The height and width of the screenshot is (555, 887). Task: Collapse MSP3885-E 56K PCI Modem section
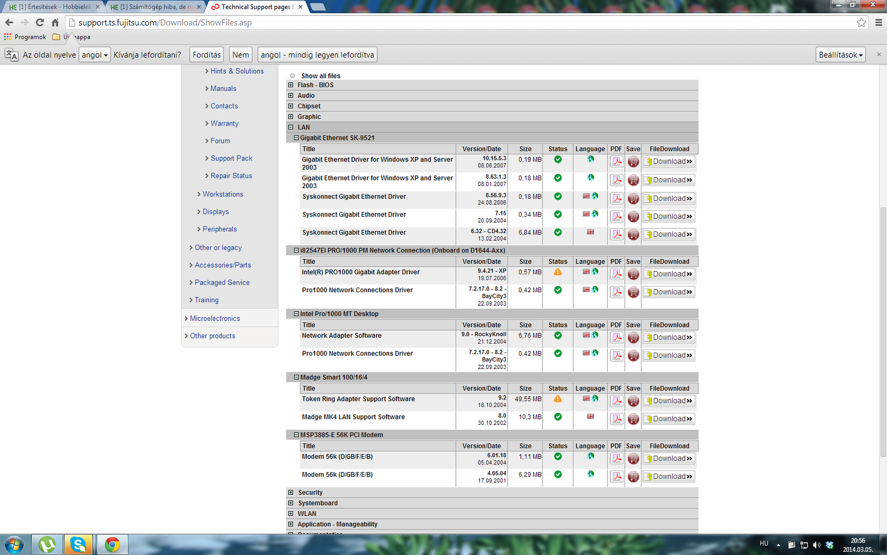click(296, 435)
